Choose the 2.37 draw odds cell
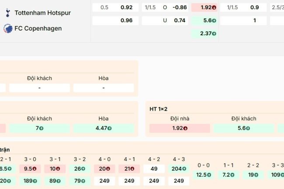The height and width of the screenshot is (189, 284). 204,33
